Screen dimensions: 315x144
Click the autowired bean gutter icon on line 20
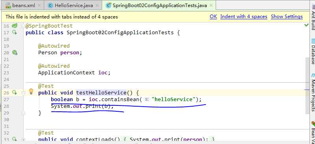coord(15,53)
